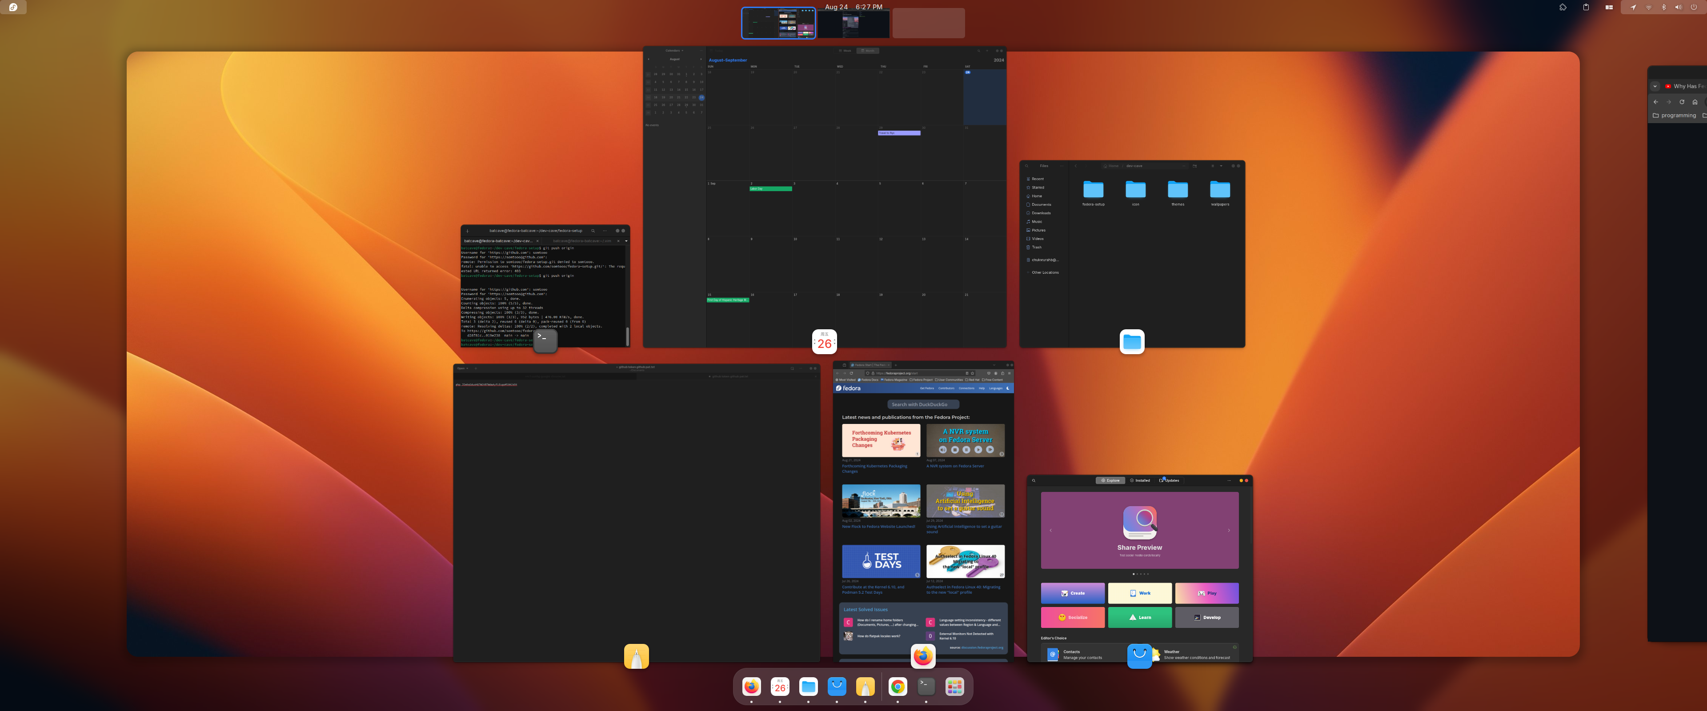Open Get Fedora link on the Fedora page

click(x=927, y=388)
